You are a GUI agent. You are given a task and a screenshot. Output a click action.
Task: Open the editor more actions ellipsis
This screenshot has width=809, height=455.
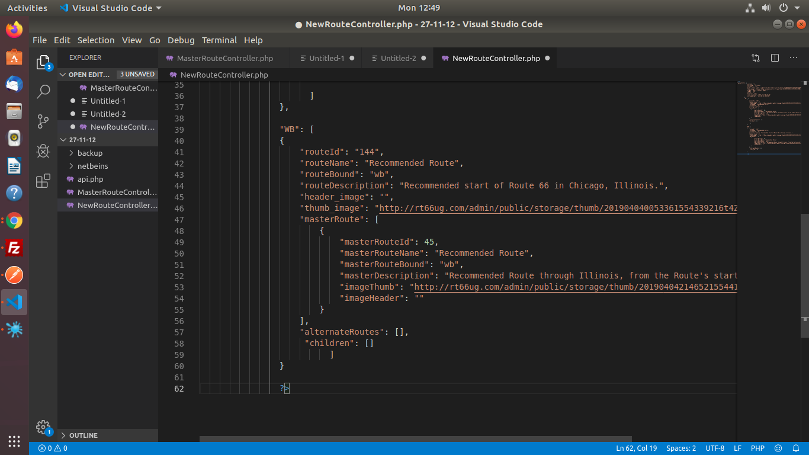point(794,58)
